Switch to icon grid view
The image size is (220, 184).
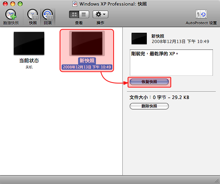(x=74, y=14)
